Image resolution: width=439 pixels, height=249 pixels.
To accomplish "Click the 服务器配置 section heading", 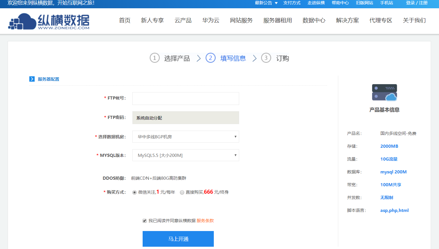I will (x=48, y=79).
